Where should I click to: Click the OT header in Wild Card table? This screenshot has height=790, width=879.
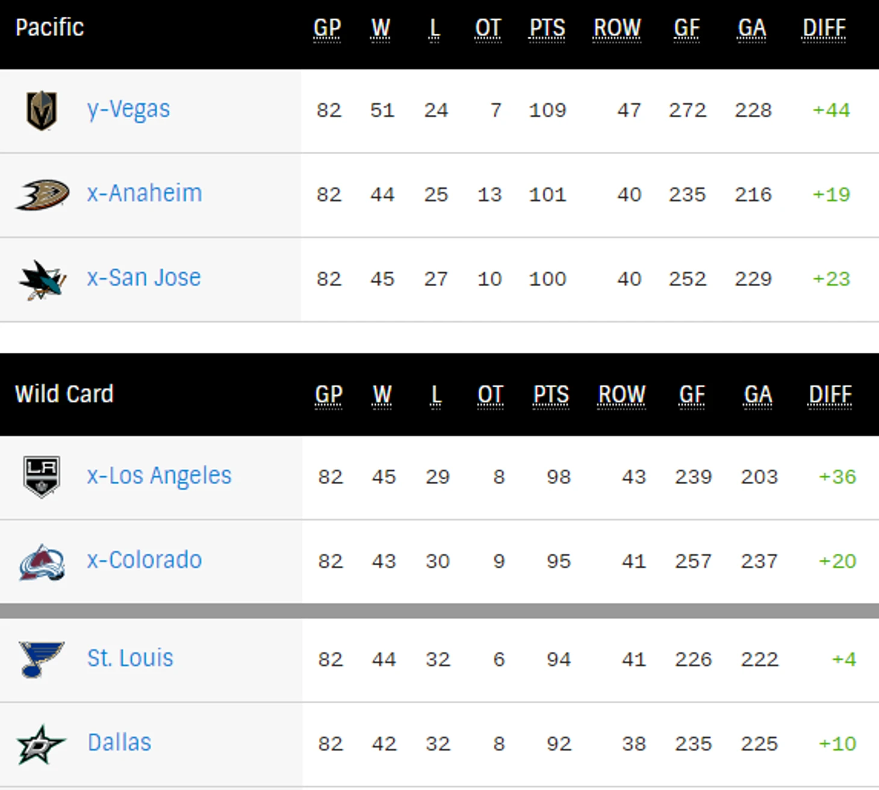coord(490,395)
